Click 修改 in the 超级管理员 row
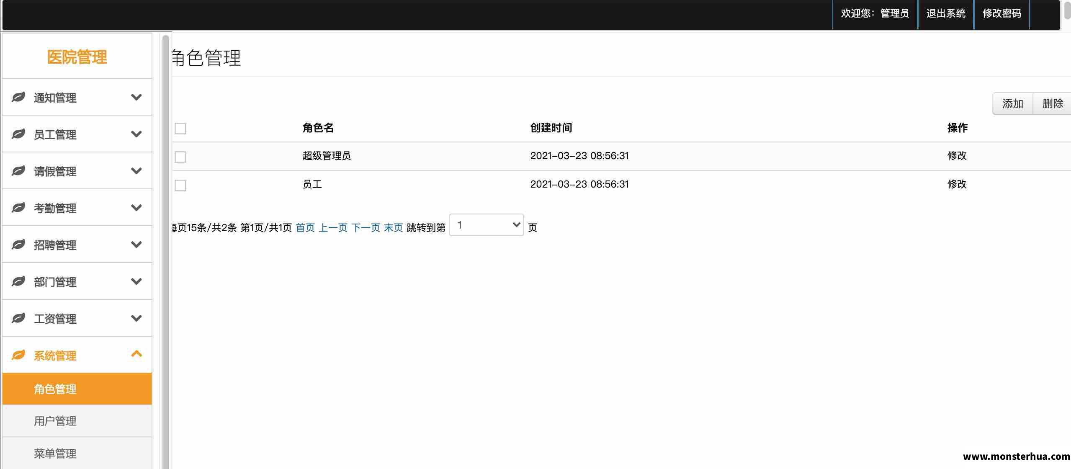 (957, 156)
